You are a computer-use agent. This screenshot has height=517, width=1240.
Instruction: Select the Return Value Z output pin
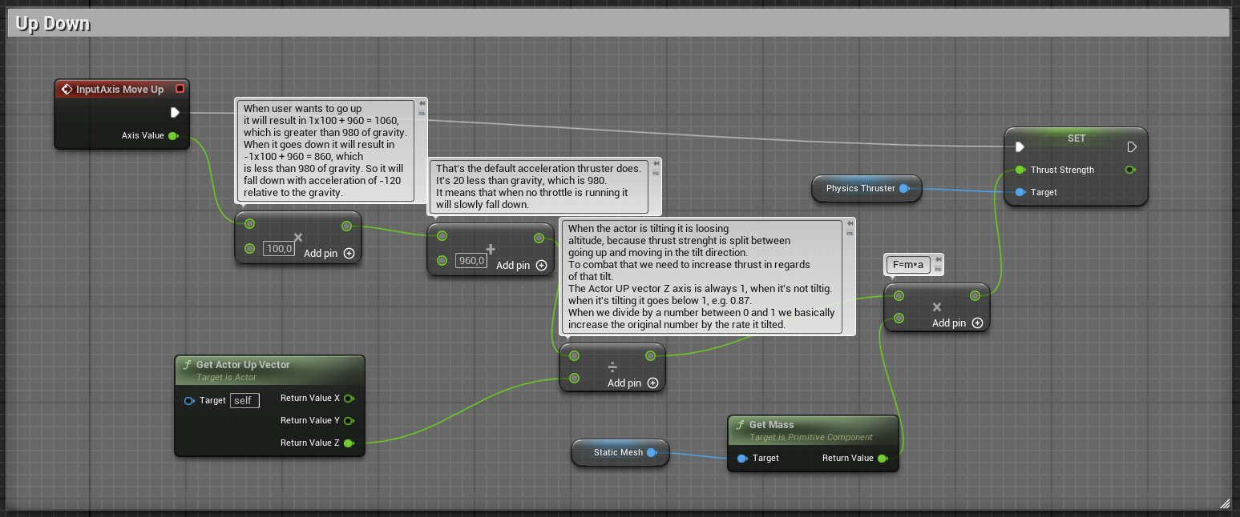pyautogui.click(x=349, y=443)
